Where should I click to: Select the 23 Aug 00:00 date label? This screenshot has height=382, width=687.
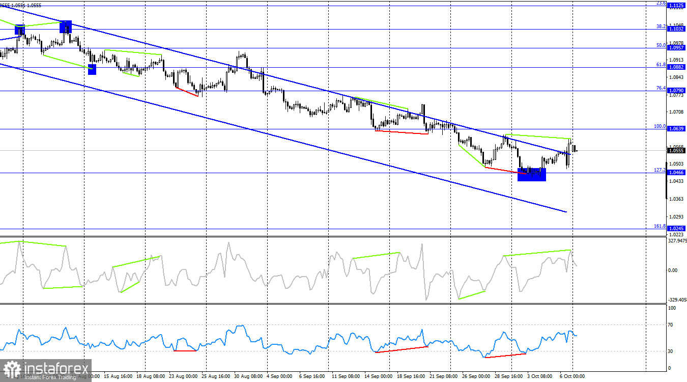(184, 376)
